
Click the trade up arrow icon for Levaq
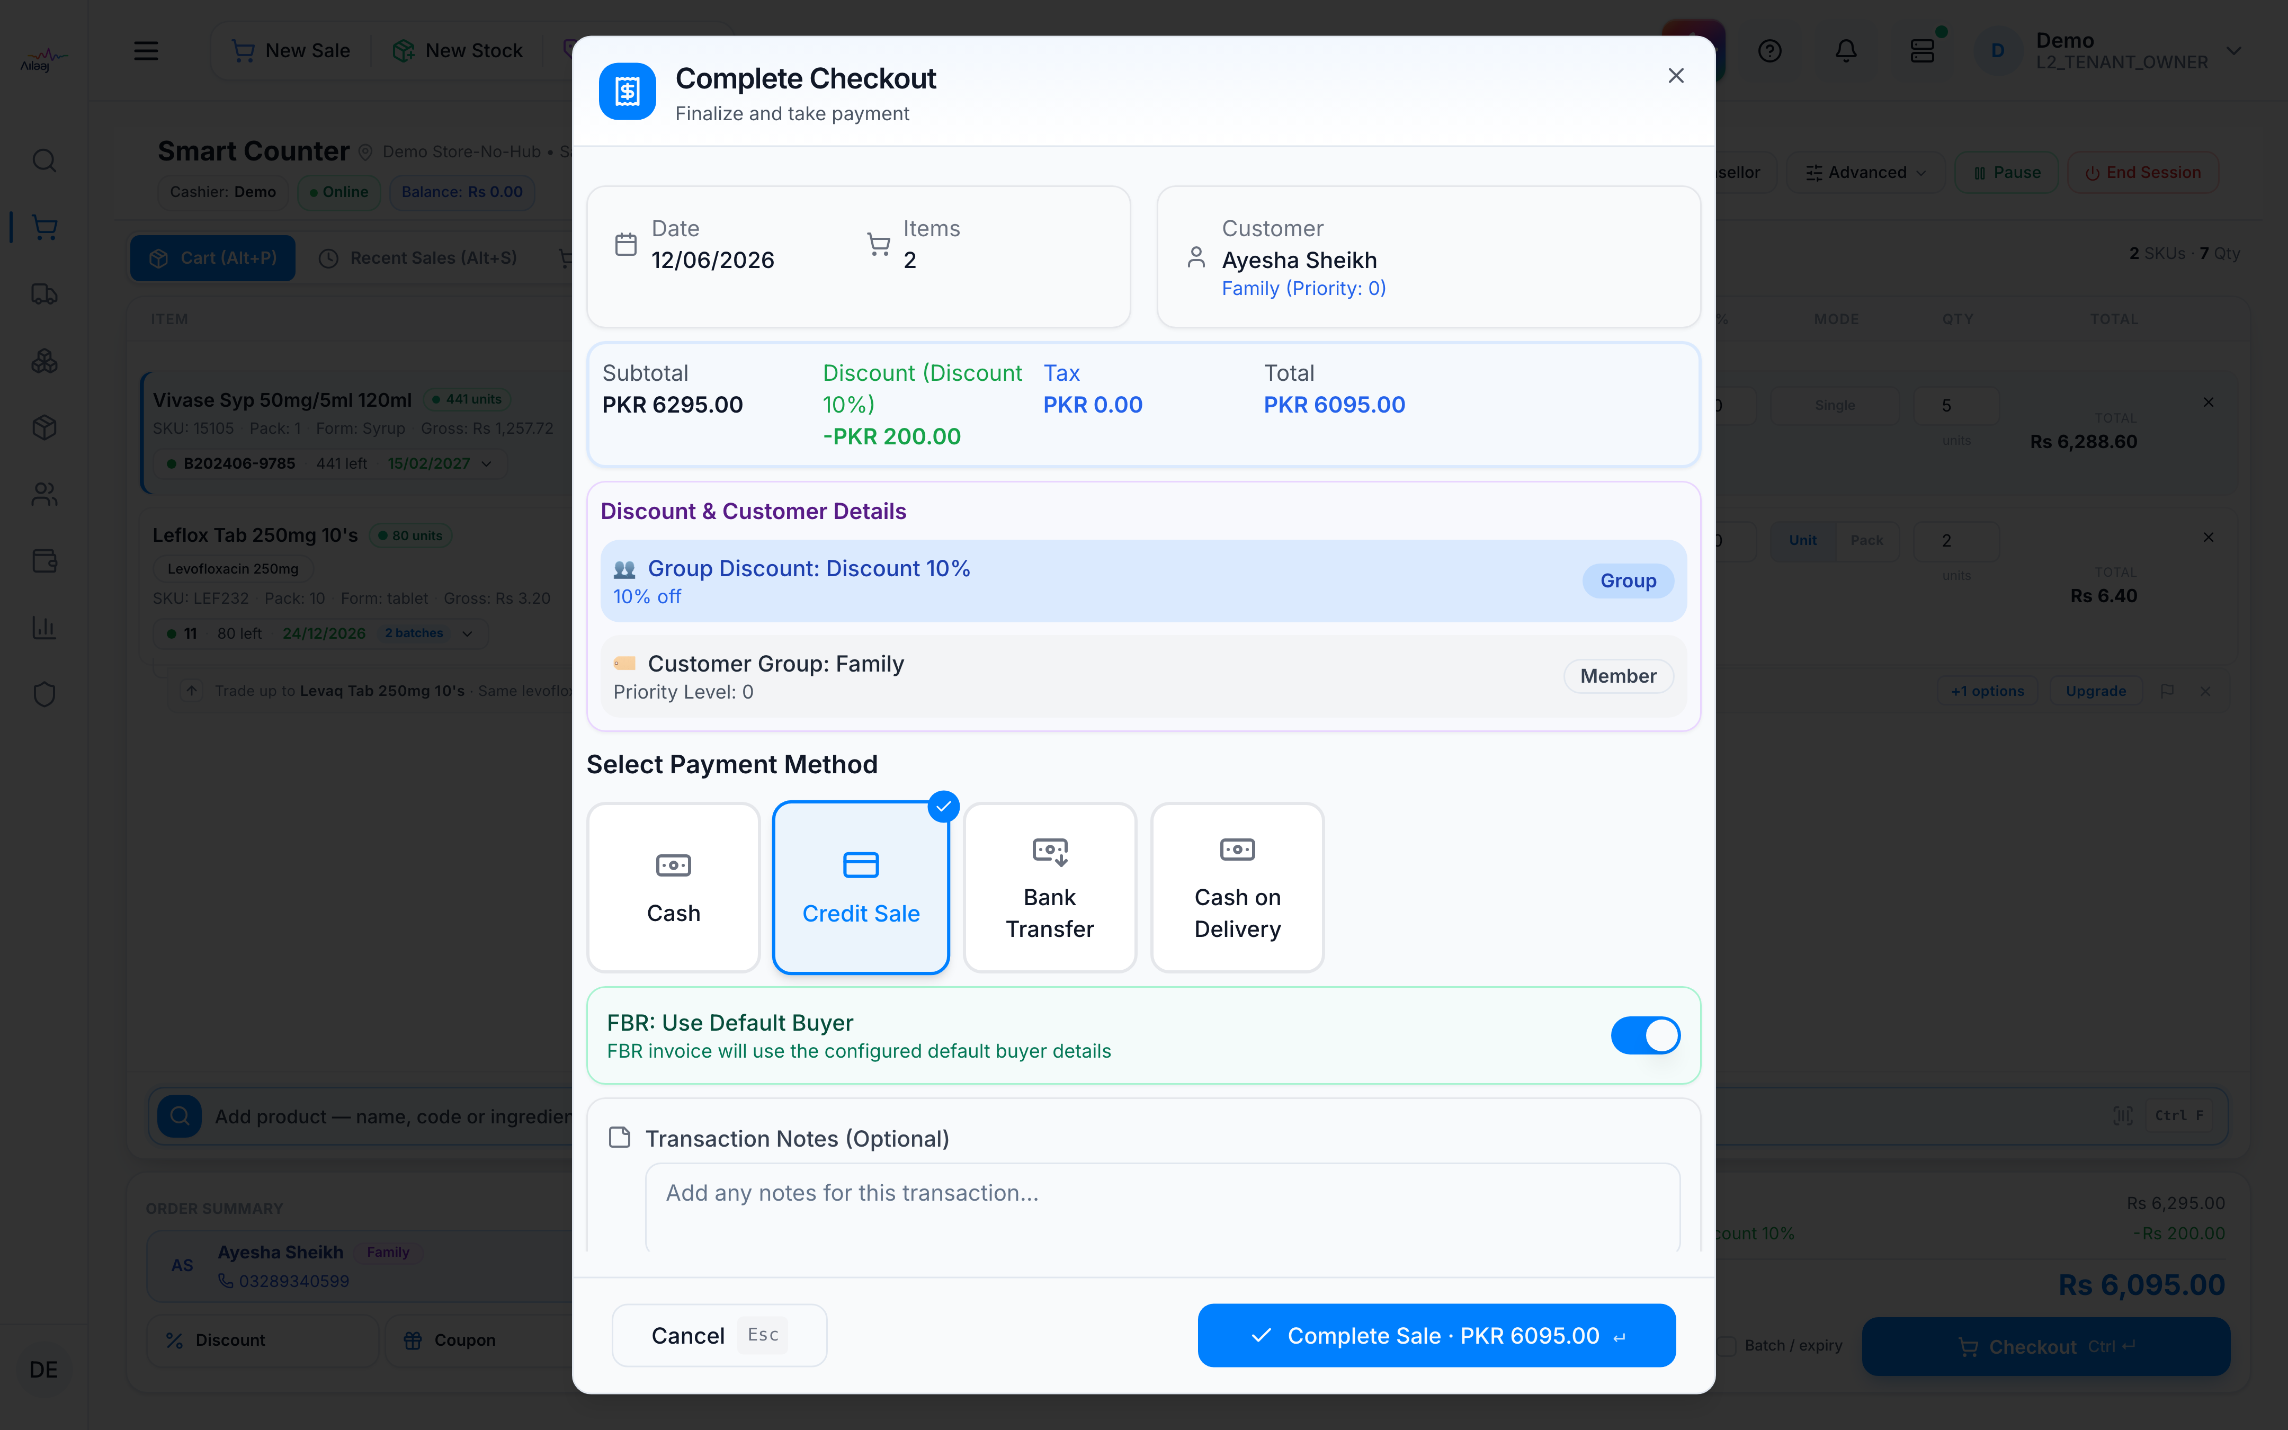click(x=192, y=691)
